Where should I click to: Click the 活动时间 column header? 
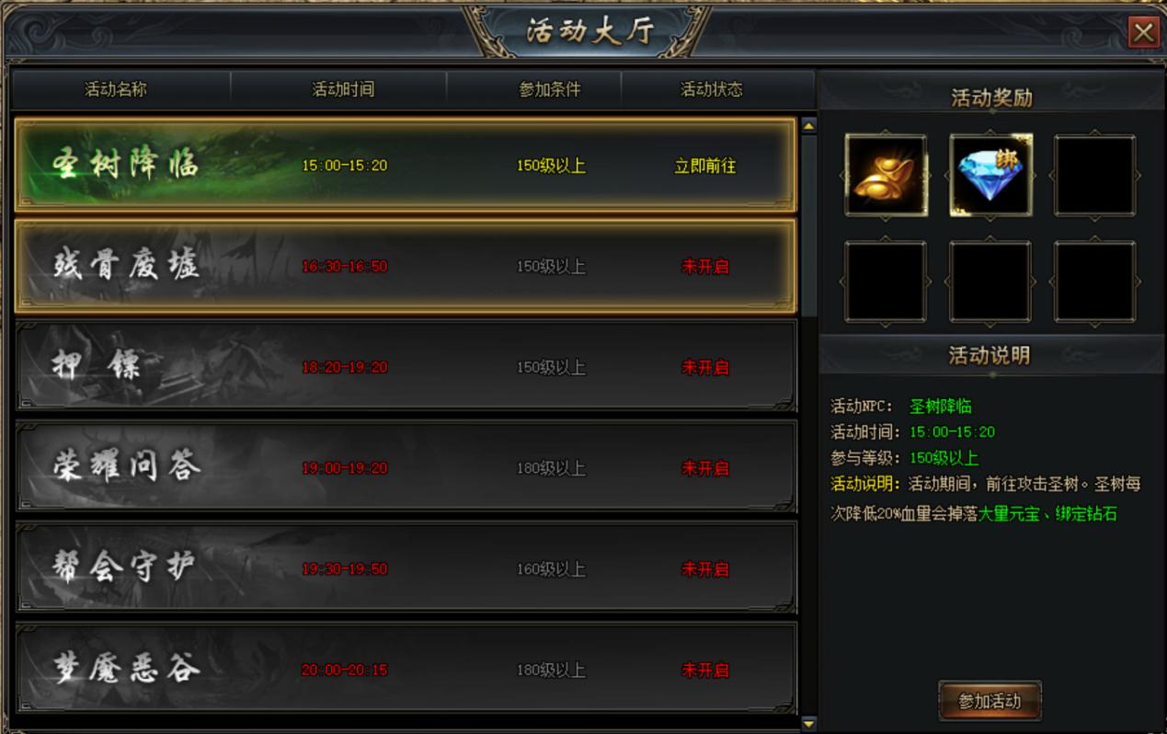click(343, 89)
